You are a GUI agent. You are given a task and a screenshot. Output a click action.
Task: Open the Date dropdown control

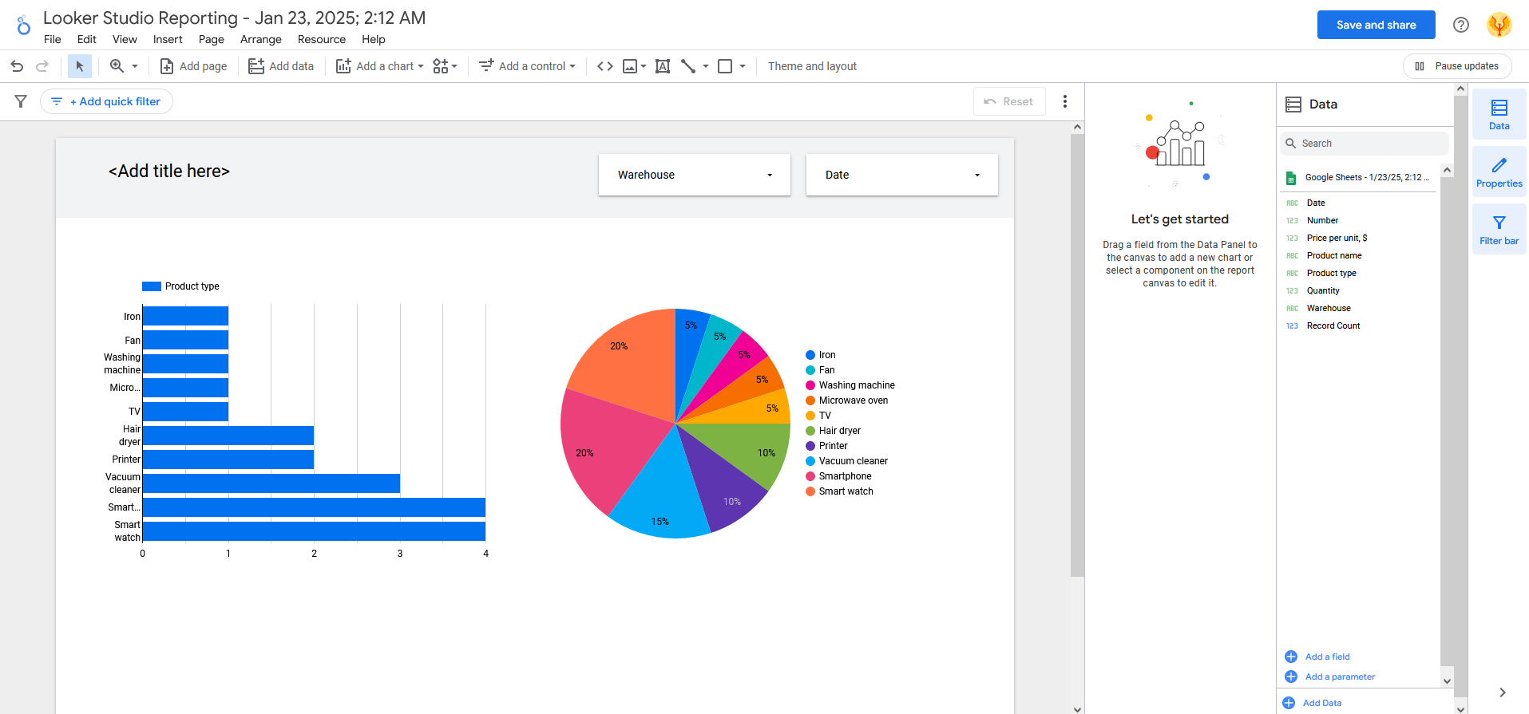pos(902,175)
